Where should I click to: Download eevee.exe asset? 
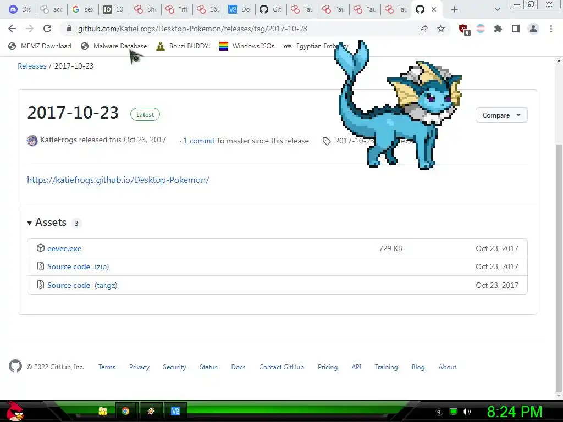point(64,248)
